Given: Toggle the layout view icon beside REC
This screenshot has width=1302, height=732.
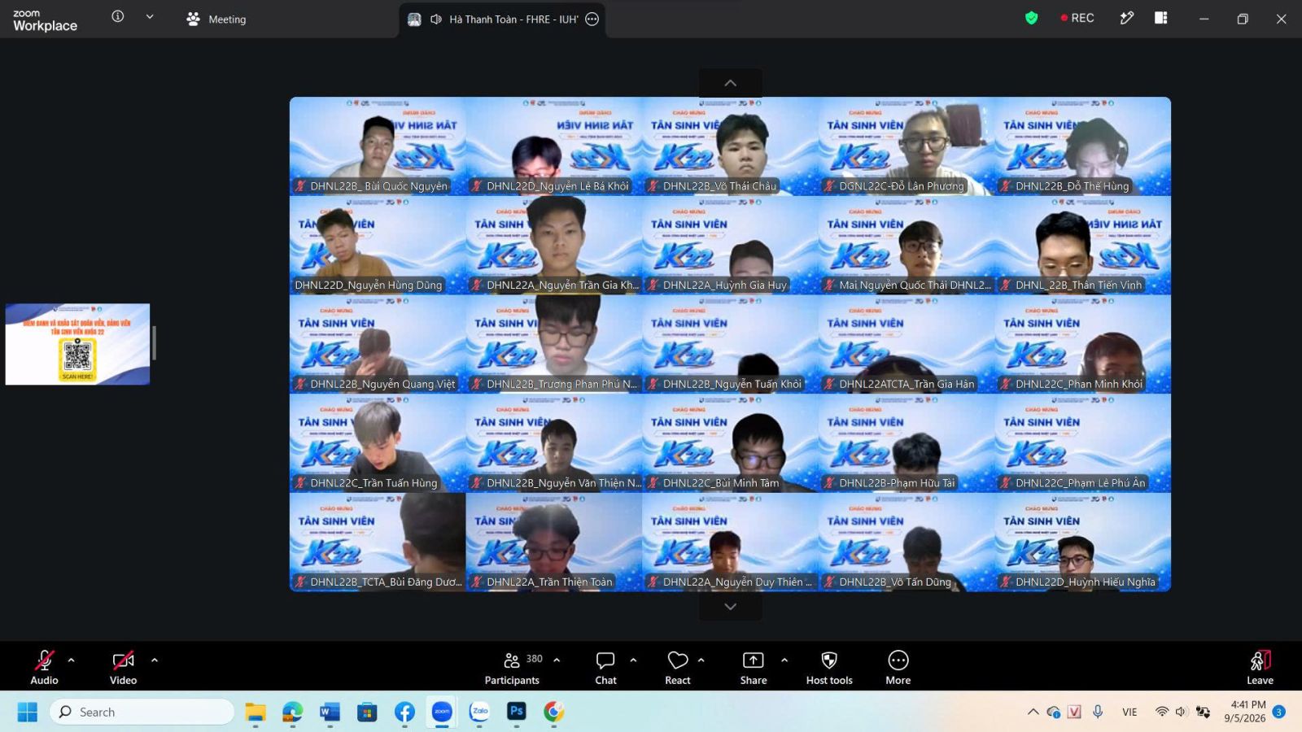Looking at the screenshot, I should (x=1161, y=18).
